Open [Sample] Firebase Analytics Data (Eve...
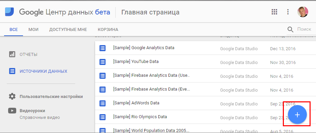The image size is (316, 133). coord(151,89)
